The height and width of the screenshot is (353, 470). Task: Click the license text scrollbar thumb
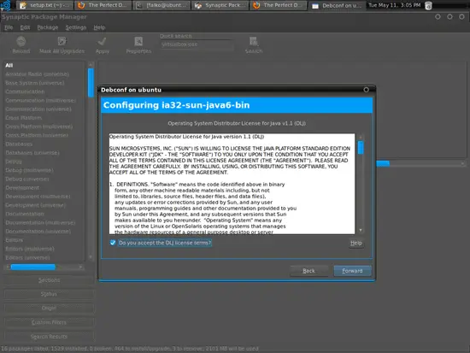coord(361,148)
